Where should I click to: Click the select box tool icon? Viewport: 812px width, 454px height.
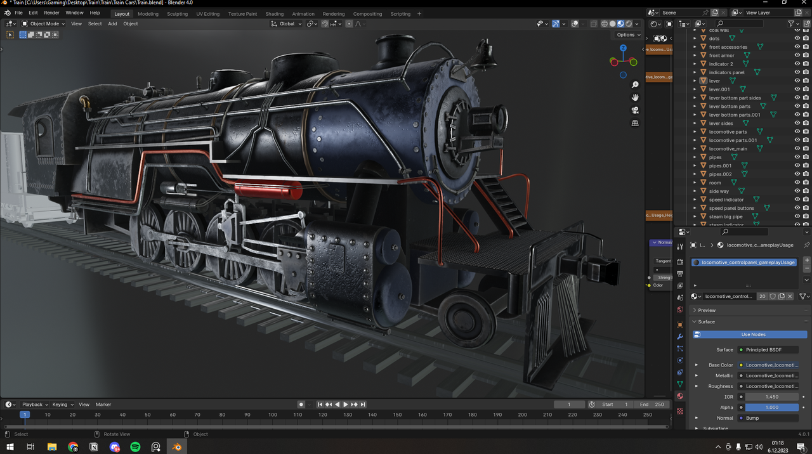[10, 35]
